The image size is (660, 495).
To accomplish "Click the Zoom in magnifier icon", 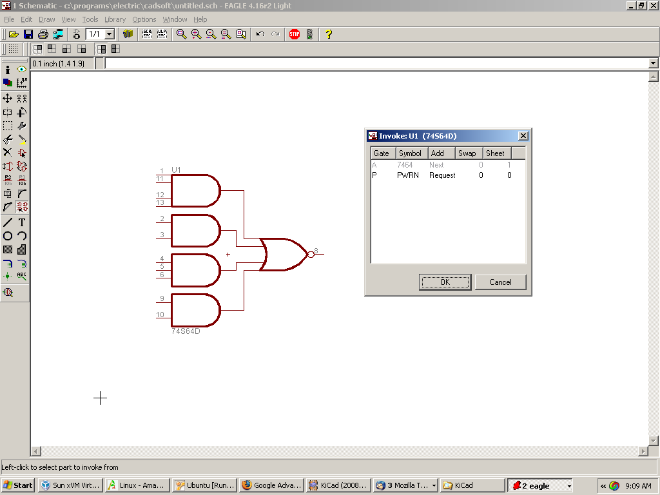I will click(x=196, y=34).
